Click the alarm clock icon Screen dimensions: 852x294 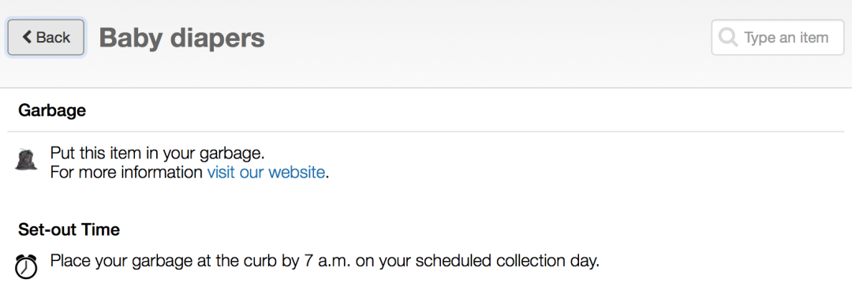coord(25,266)
